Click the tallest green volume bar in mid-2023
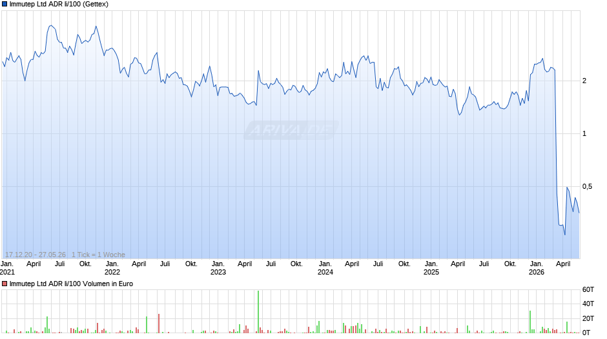 258,311
